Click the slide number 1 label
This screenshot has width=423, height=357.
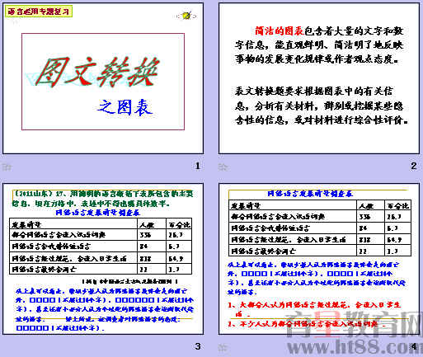tap(197, 166)
